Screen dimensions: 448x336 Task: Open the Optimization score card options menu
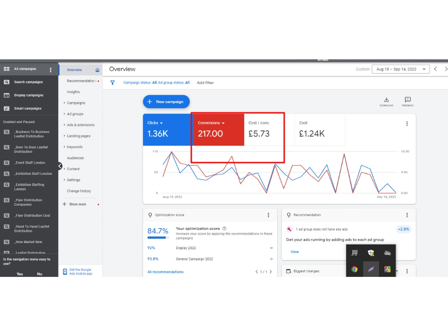pos(268,215)
